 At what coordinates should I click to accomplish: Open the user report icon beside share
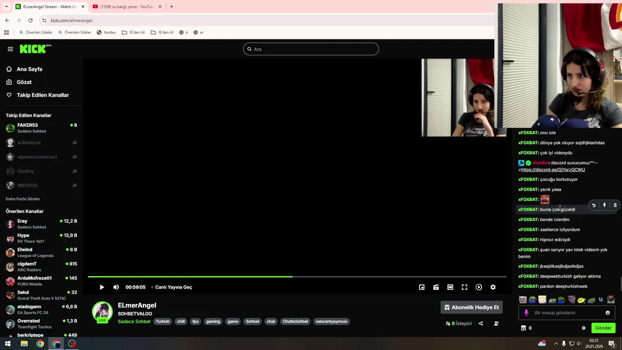point(496,323)
